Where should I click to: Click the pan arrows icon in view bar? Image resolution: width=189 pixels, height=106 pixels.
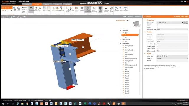point(14,17)
